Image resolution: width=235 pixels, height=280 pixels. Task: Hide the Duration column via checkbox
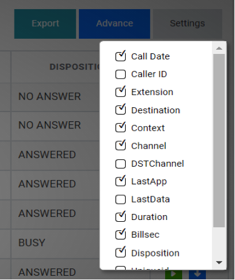point(120,217)
